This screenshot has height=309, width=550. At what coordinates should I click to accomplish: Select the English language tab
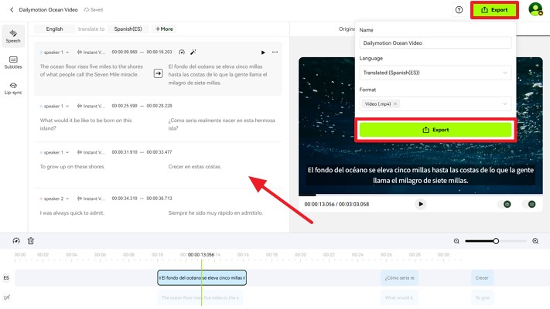click(x=54, y=29)
